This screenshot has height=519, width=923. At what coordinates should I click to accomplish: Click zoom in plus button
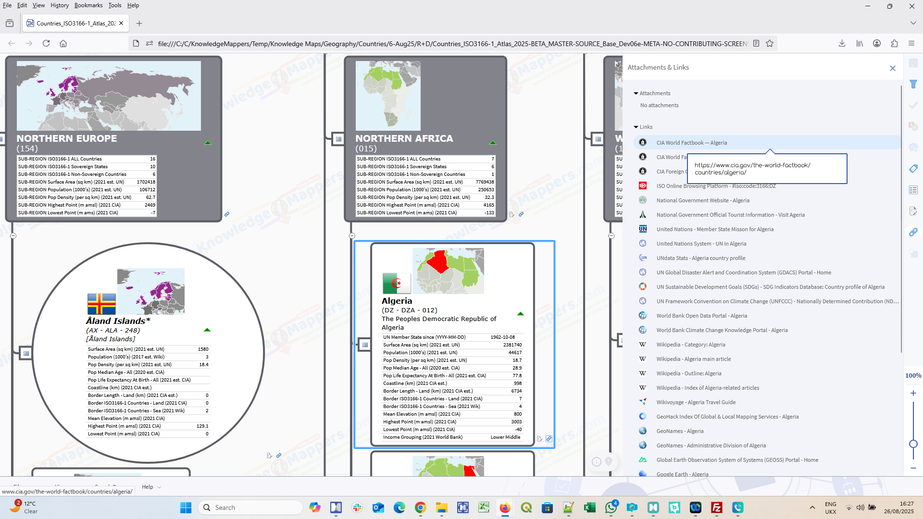[913, 393]
